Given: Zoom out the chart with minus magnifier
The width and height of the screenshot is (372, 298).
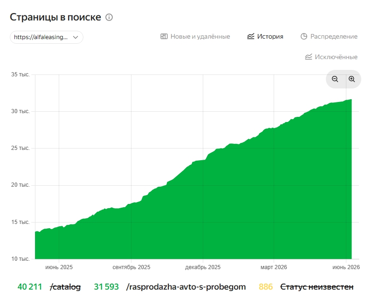Looking at the screenshot, I should 335,79.
